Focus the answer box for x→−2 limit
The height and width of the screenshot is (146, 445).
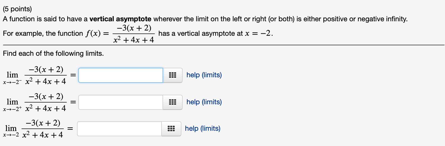point(119,129)
